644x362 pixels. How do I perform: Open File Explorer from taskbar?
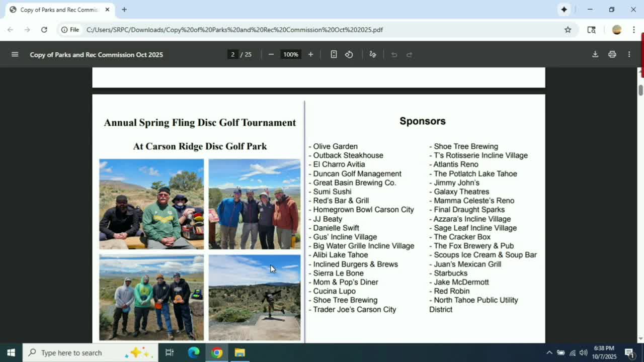pos(240,352)
